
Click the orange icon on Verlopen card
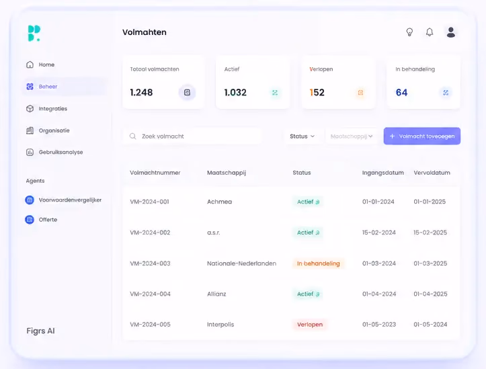click(x=360, y=93)
